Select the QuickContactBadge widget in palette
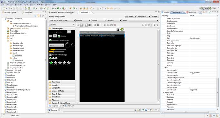The width and height of the screenshot is (220, 118). click(x=58, y=55)
